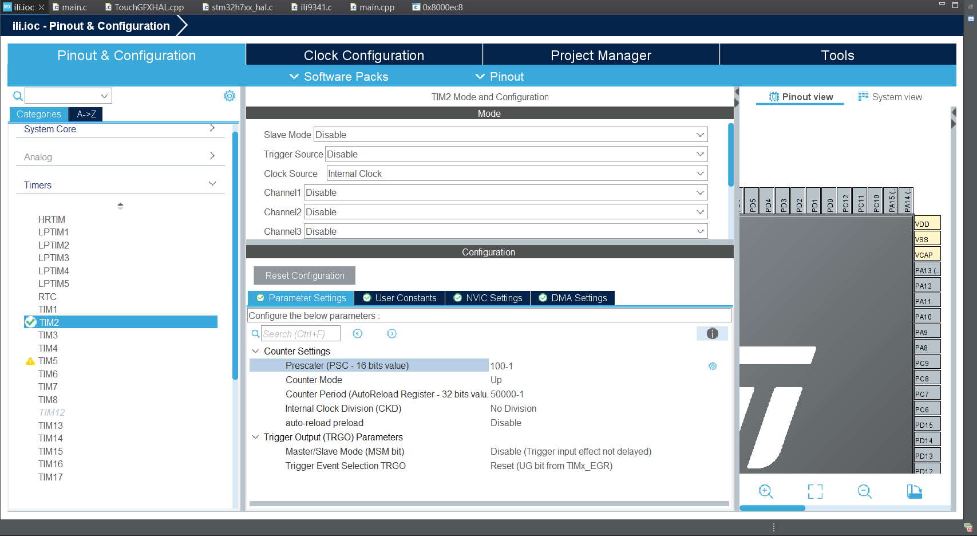The height and width of the screenshot is (536, 977).
Task: Open the category filter settings gear
Action: click(x=230, y=96)
